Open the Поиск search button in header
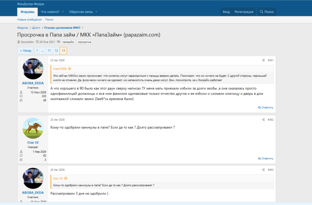Screen dimensions: 312x205 click(267, 12)
